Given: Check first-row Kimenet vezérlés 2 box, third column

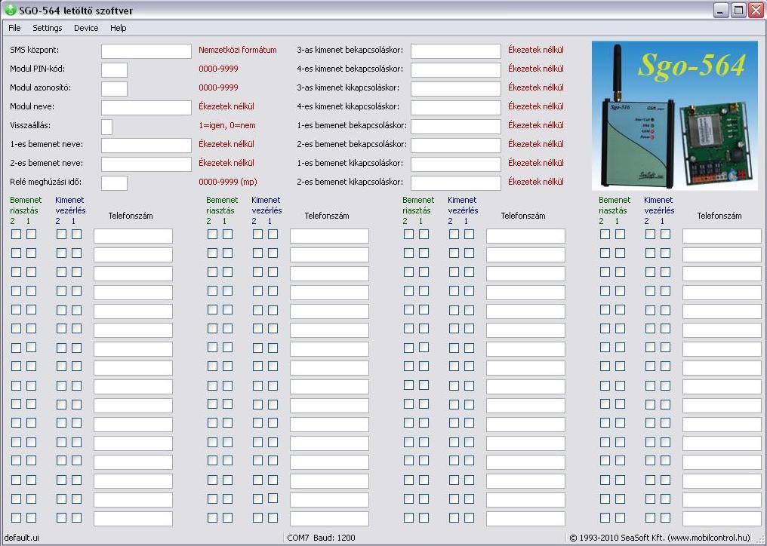Looking at the screenshot, I should click(x=454, y=234).
